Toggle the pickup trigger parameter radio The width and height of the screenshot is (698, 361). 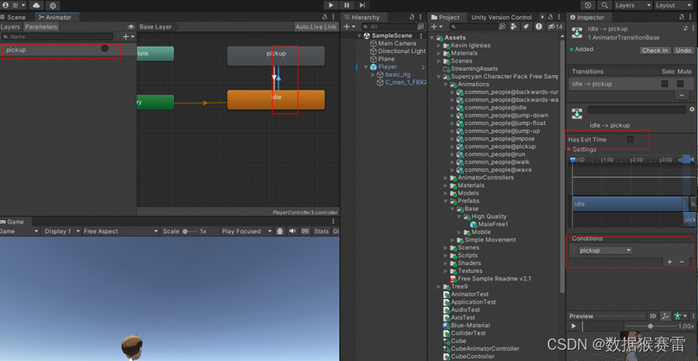click(105, 48)
